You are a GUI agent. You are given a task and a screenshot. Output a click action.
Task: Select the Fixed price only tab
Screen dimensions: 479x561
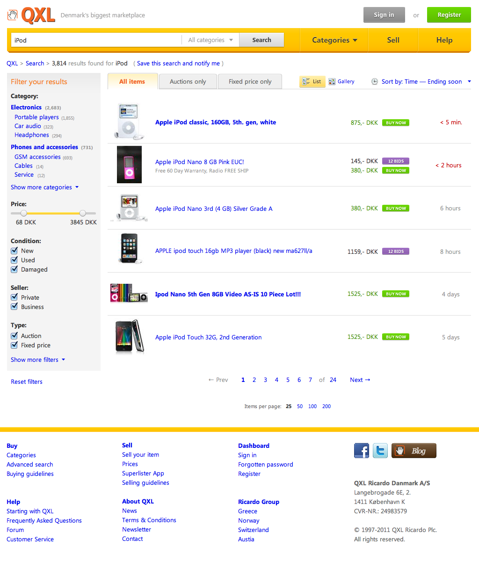pos(250,81)
